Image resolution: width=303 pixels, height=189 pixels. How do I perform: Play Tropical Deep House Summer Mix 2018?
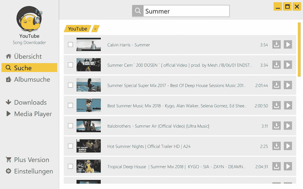288,166
